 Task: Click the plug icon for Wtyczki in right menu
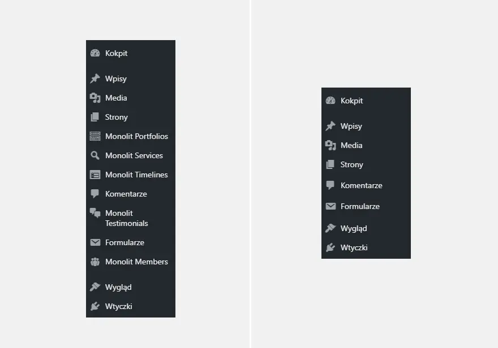330,247
